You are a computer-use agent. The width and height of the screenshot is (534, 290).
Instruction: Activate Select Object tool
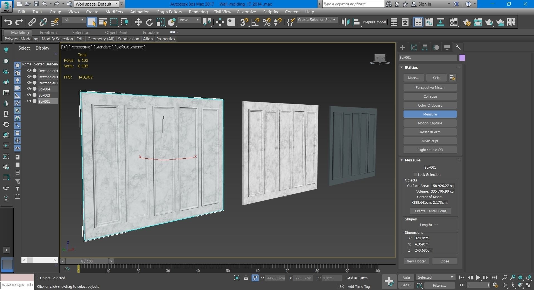tap(92, 22)
